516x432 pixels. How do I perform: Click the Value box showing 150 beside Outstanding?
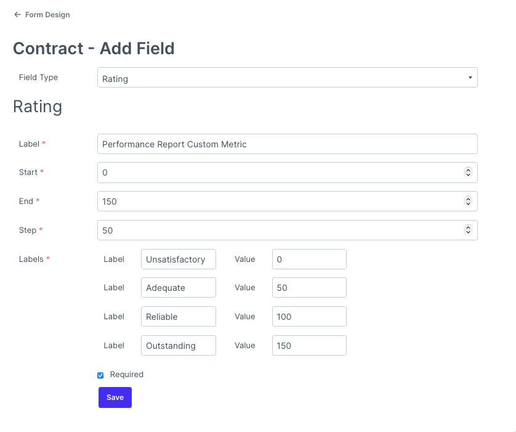(x=309, y=345)
